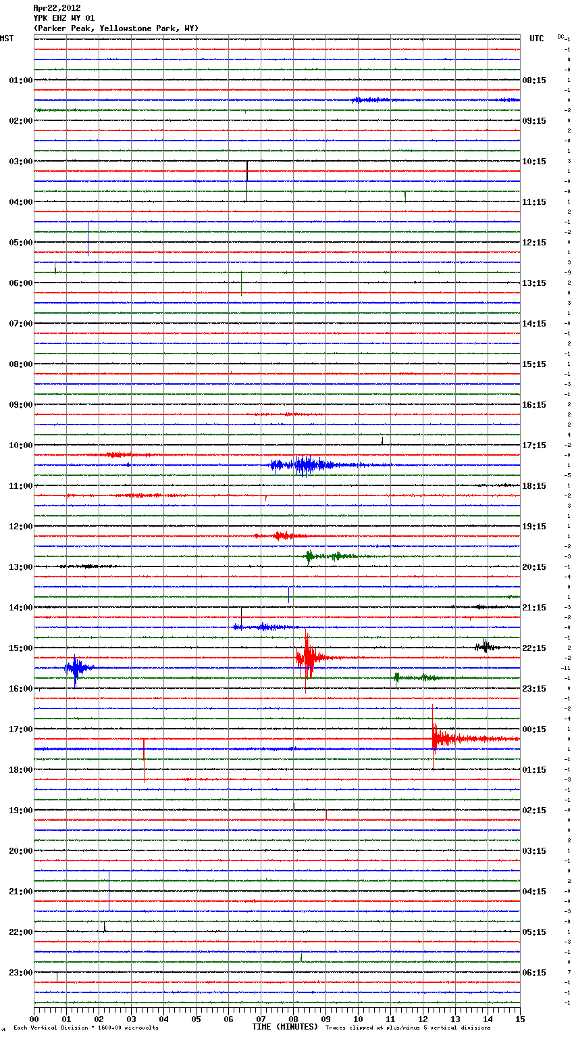Click the 14:15 UTC label
The width and height of the screenshot is (574, 1037).
[x=534, y=324]
